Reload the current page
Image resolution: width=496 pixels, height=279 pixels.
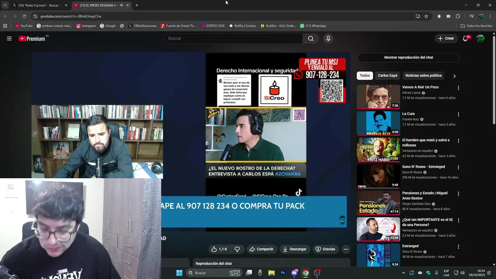coord(24,16)
